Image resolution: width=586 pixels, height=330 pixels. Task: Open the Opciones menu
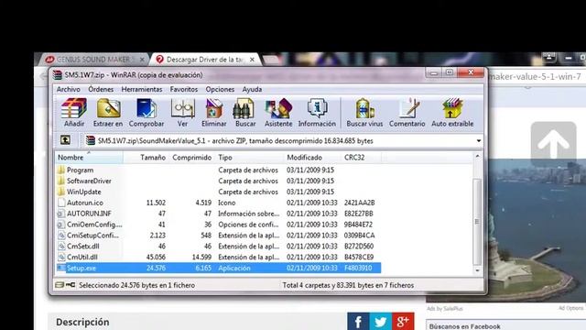coord(220,90)
